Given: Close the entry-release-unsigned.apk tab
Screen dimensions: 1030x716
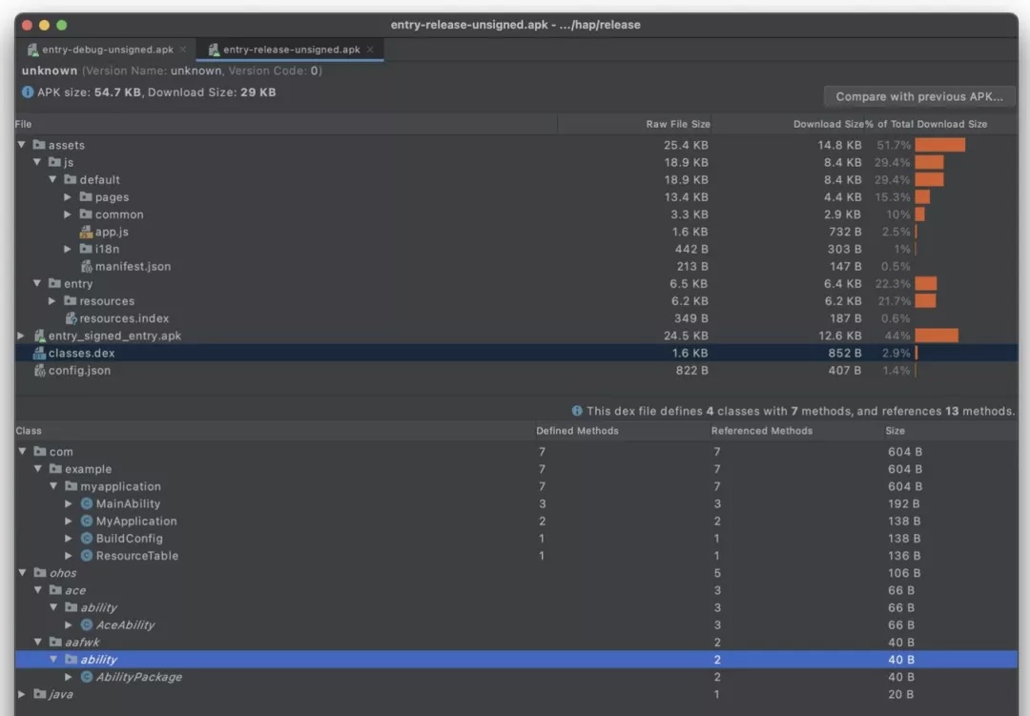Looking at the screenshot, I should coord(370,50).
